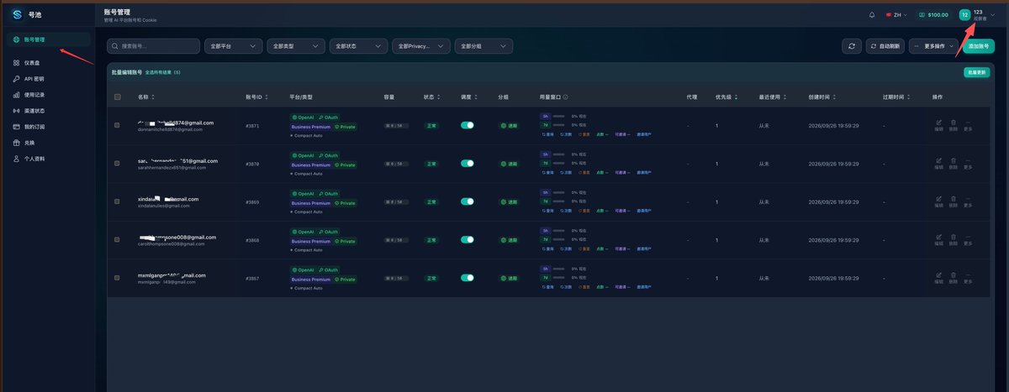The height and width of the screenshot is (392, 1009).
Task: Open the 全部Privacy filter dropdown
Action: 421,46
